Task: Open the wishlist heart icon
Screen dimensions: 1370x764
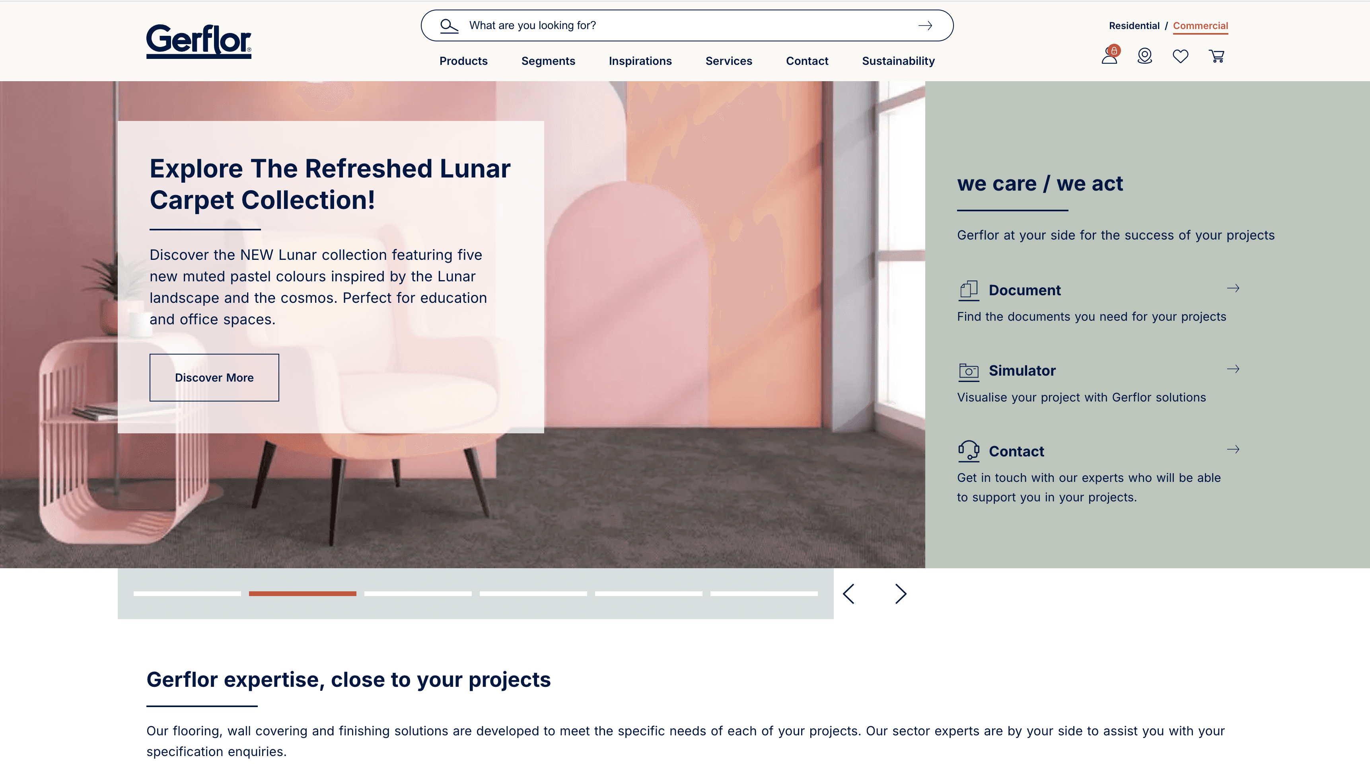Action: (1180, 56)
